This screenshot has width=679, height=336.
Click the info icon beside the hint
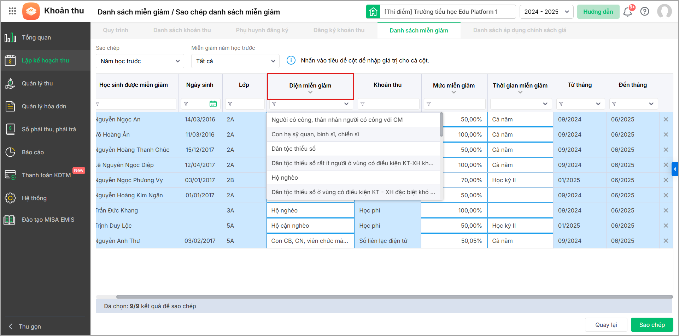coord(291,60)
